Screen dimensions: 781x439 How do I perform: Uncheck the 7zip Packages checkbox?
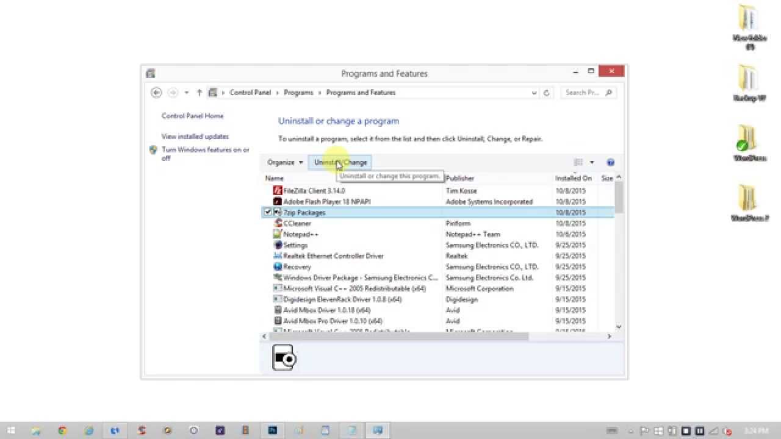pos(267,212)
